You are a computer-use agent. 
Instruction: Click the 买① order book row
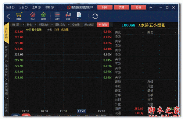pos(145,59)
